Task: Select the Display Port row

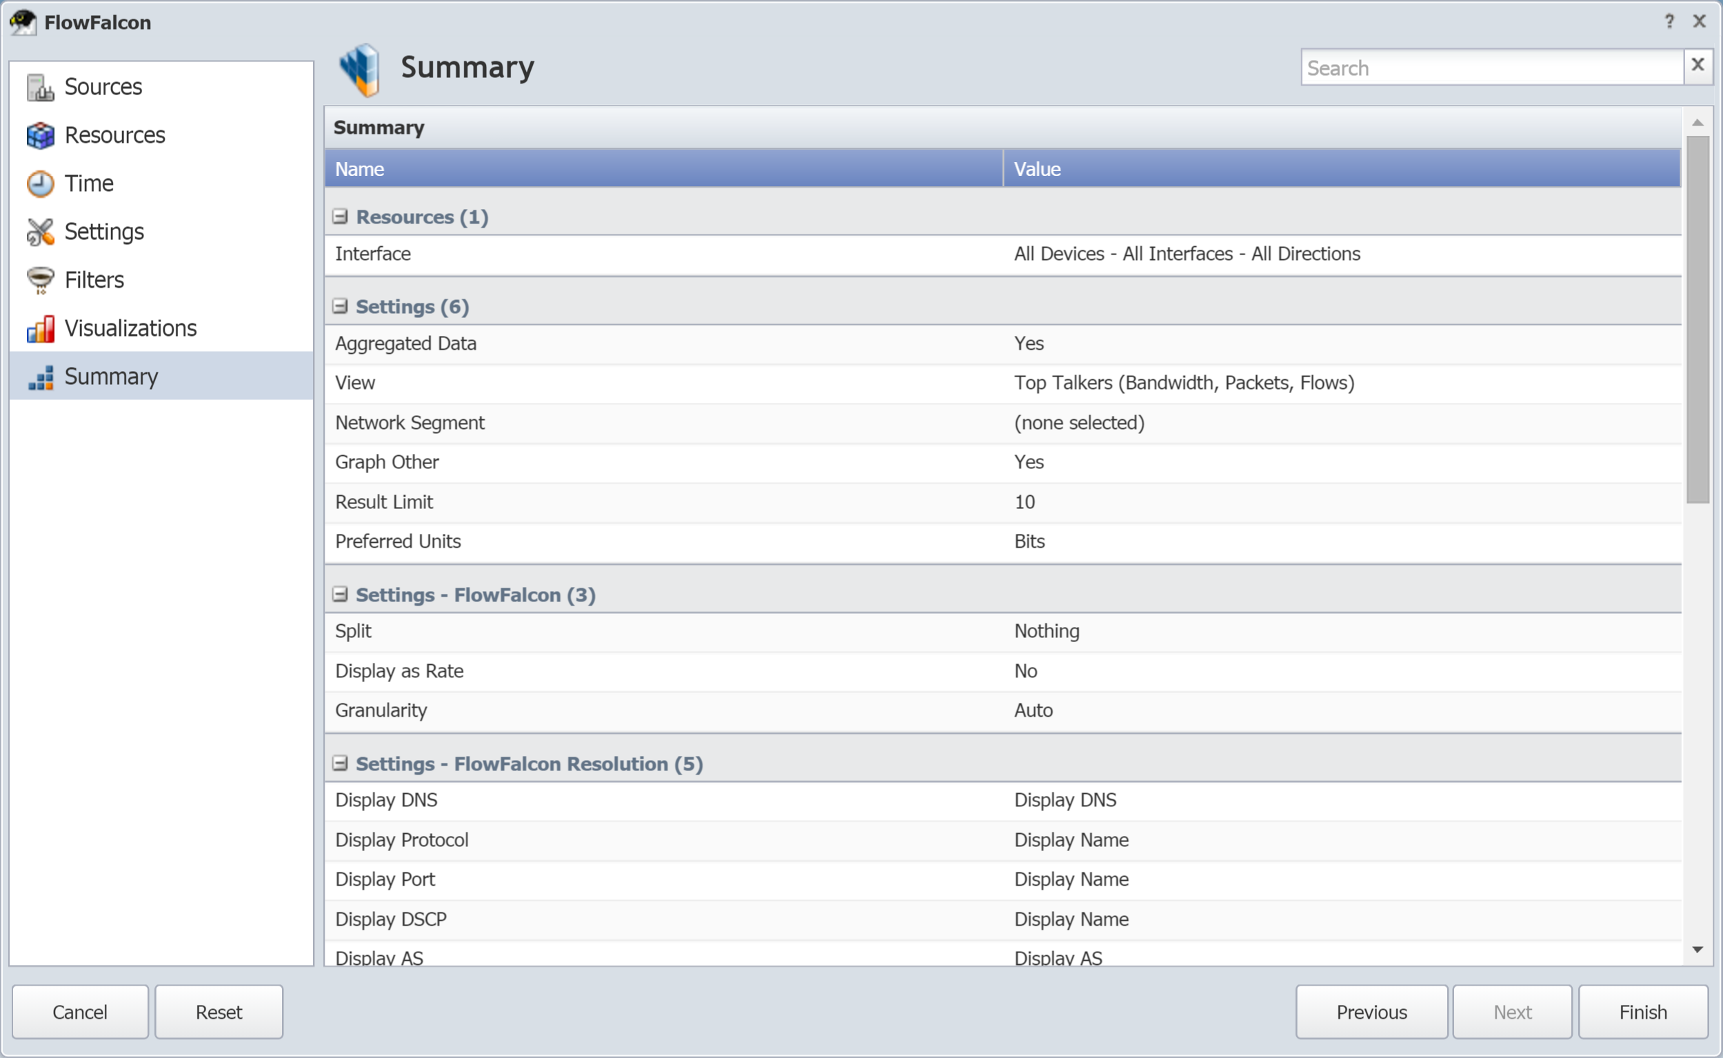Action: [x=1002, y=879]
